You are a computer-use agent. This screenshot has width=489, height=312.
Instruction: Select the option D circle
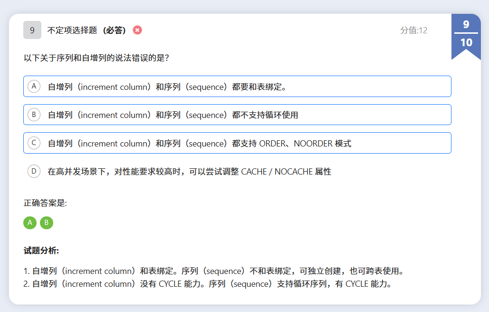point(34,171)
